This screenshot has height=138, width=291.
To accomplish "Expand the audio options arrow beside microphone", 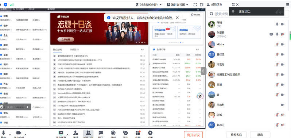I will 10,134.
